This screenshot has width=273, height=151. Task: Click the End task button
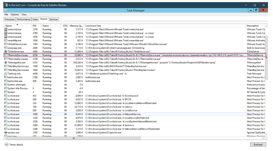click(x=258, y=145)
